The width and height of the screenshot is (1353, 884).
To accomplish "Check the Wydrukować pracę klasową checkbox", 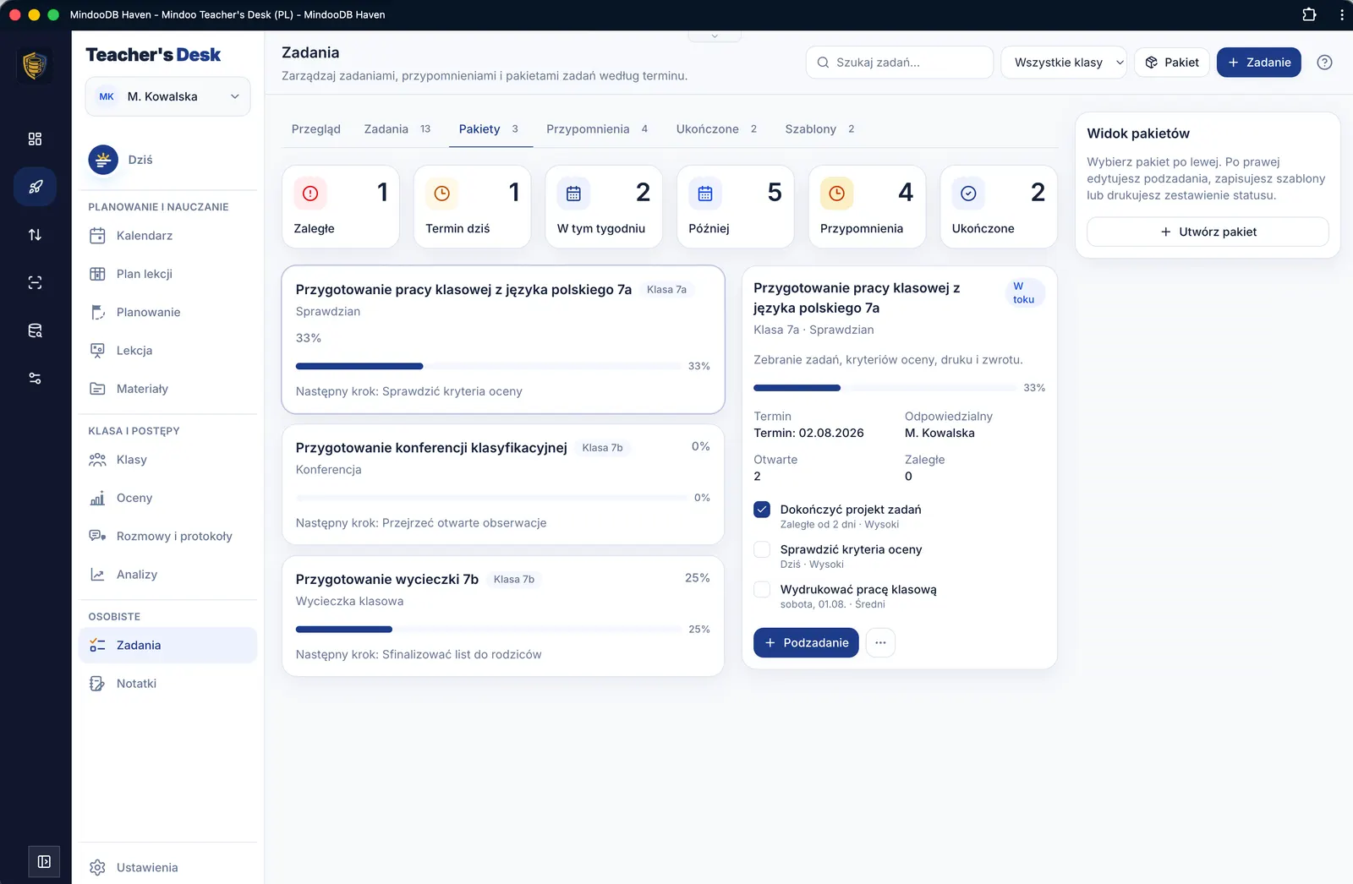I will click(762, 589).
